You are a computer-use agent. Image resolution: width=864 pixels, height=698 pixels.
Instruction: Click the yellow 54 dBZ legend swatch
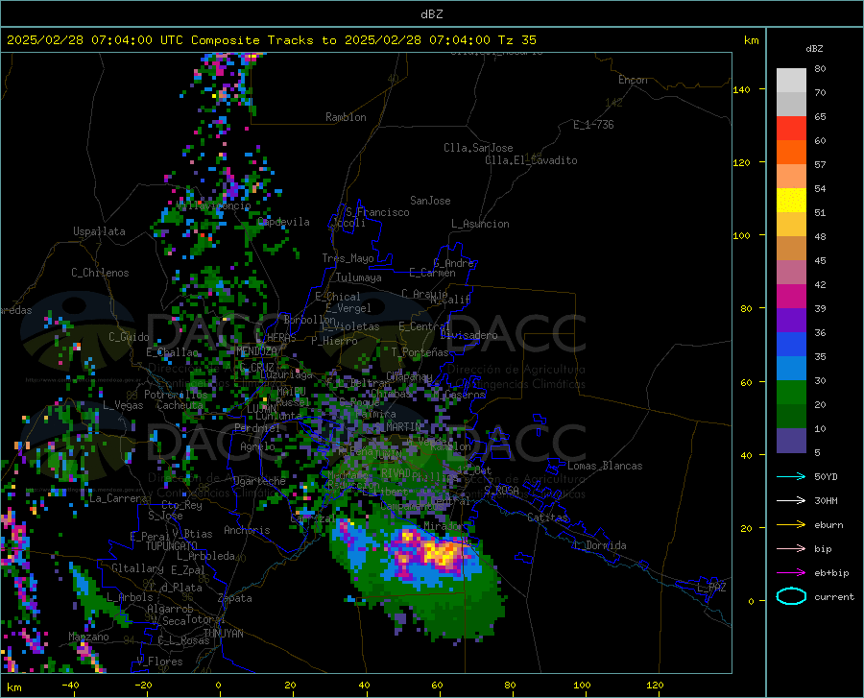point(791,200)
